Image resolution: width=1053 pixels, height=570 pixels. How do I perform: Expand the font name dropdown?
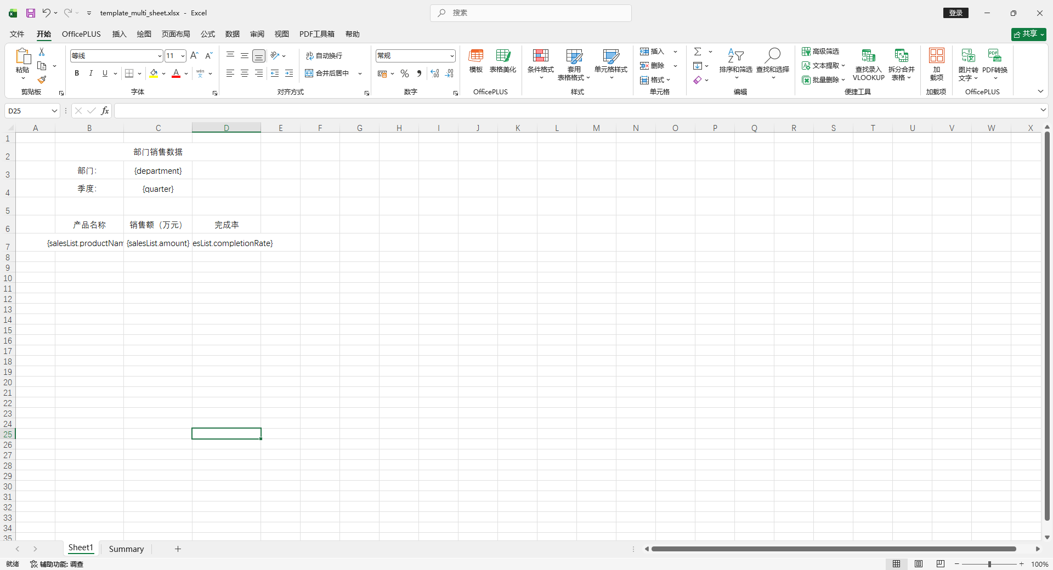[x=160, y=56]
